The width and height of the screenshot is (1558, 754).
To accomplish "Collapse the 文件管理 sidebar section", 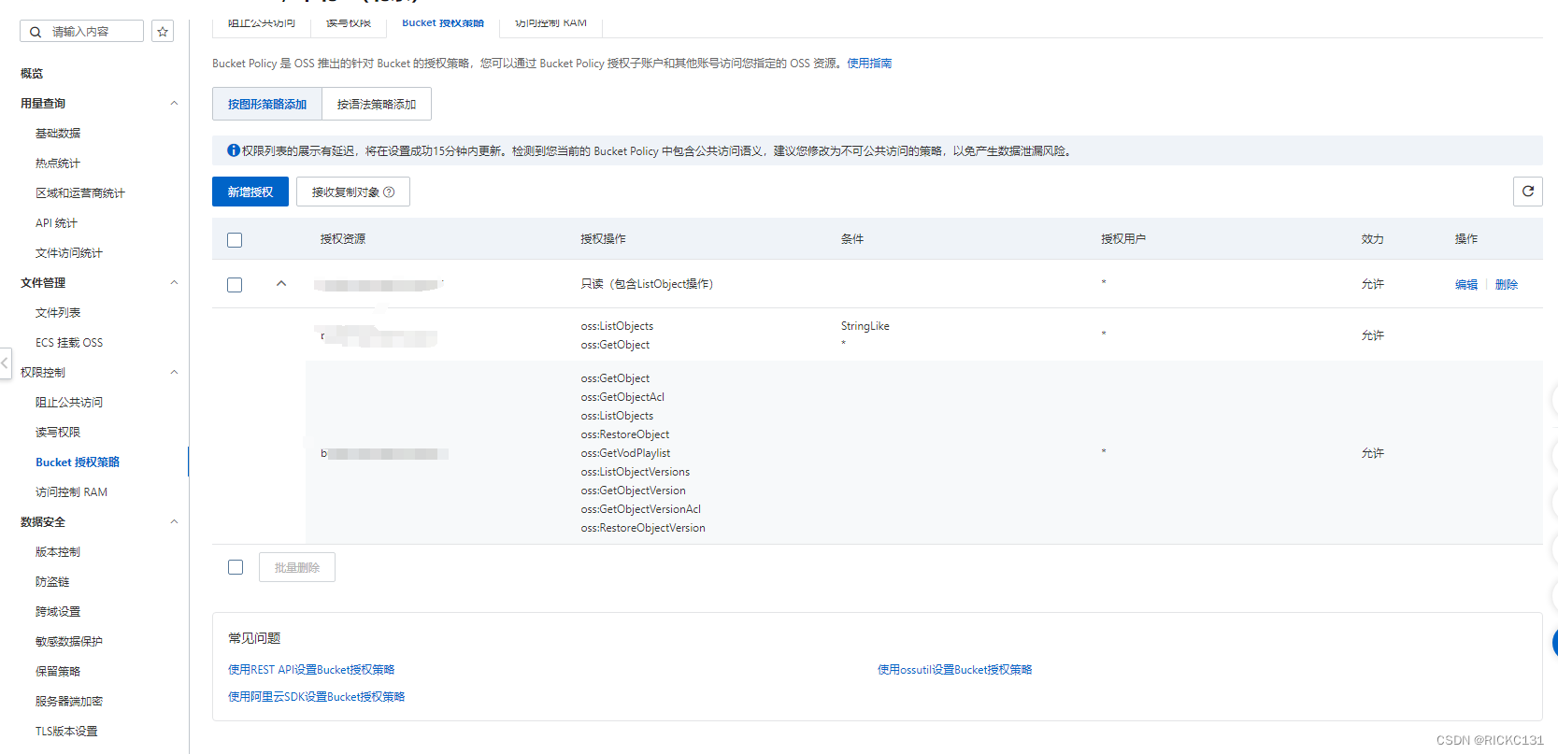I will 174,282.
